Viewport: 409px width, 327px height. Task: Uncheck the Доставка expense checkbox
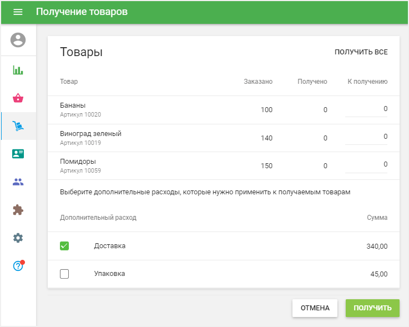tap(64, 246)
